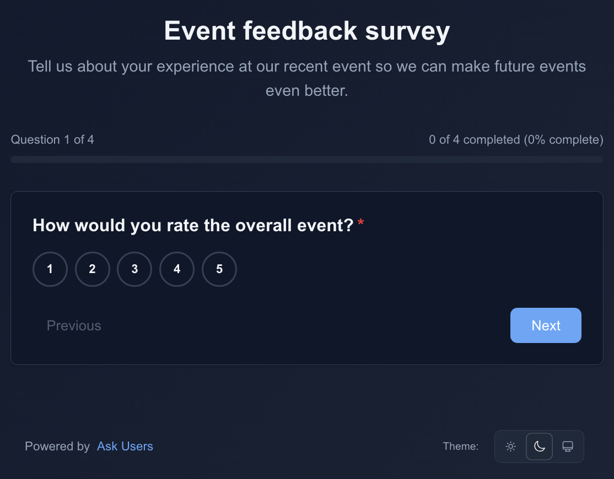Image resolution: width=614 pixels, height=479 pixels.
Task: Open the Ask Users link
Action: click(125, 447)
